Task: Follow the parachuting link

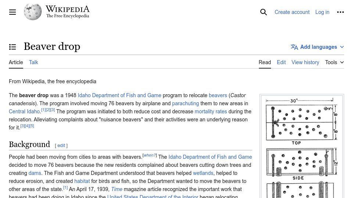Action: click(x=185, y=103)
